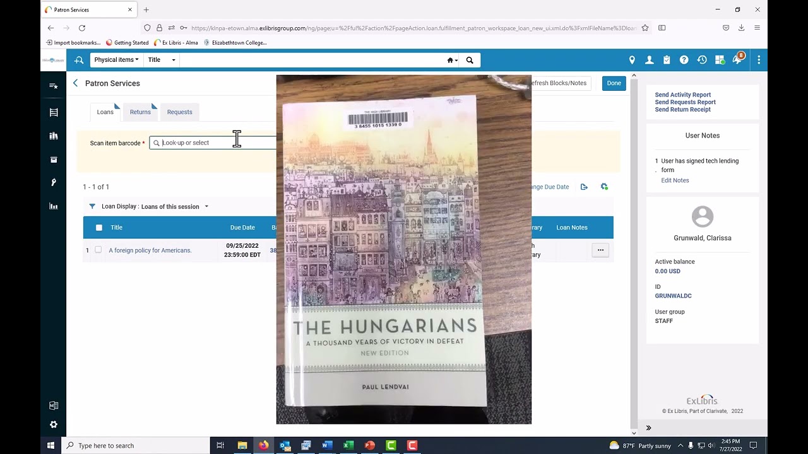Click Send Activity Report link
The width and height of the screenshot is (808, 454).
click(683, 95)
